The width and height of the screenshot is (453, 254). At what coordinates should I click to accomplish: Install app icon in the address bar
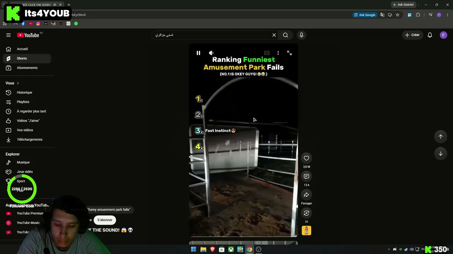pos(390,15)
